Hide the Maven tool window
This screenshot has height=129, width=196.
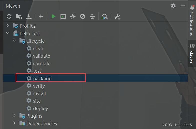(x=183, y=6)
